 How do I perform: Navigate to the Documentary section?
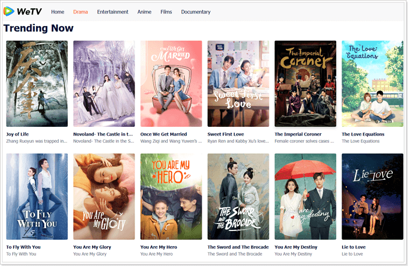point(196,12)
